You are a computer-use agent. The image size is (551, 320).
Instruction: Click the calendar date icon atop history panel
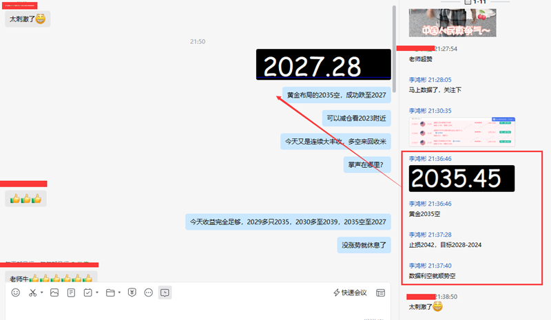point(468,1)
